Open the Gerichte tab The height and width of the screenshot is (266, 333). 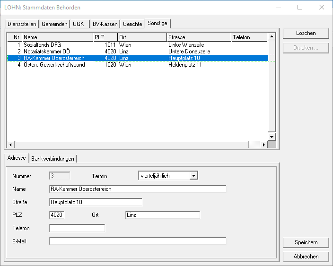[x=132, y=24]
